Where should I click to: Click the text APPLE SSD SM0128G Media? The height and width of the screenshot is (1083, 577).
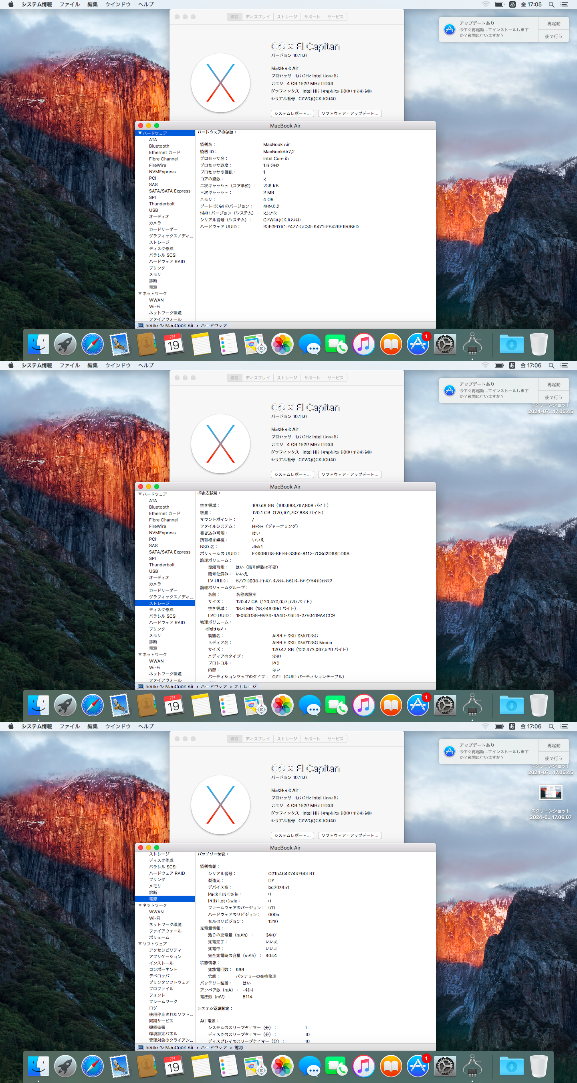pos(302,643)
